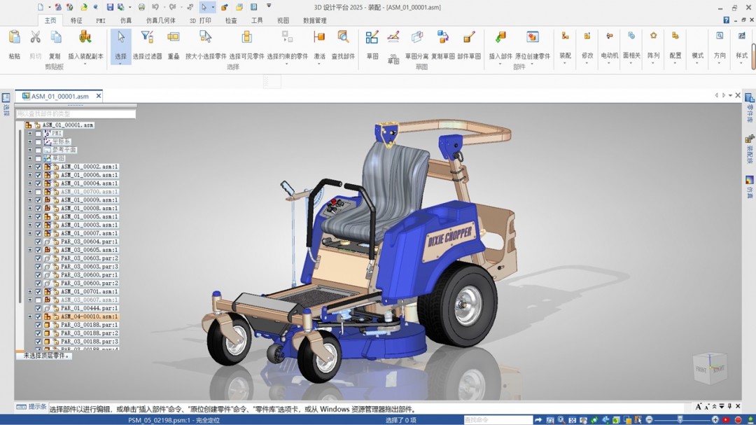Expand the PMI tree node
The height and width of the screenshot is (425, 756).
tap(29, 133)
